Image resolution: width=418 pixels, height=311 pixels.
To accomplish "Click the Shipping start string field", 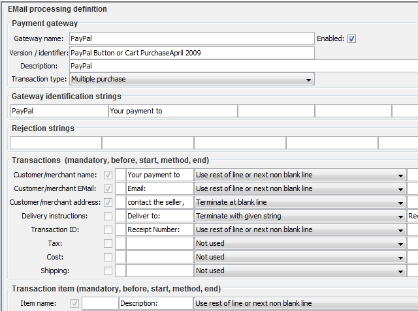I will [159, 271].
